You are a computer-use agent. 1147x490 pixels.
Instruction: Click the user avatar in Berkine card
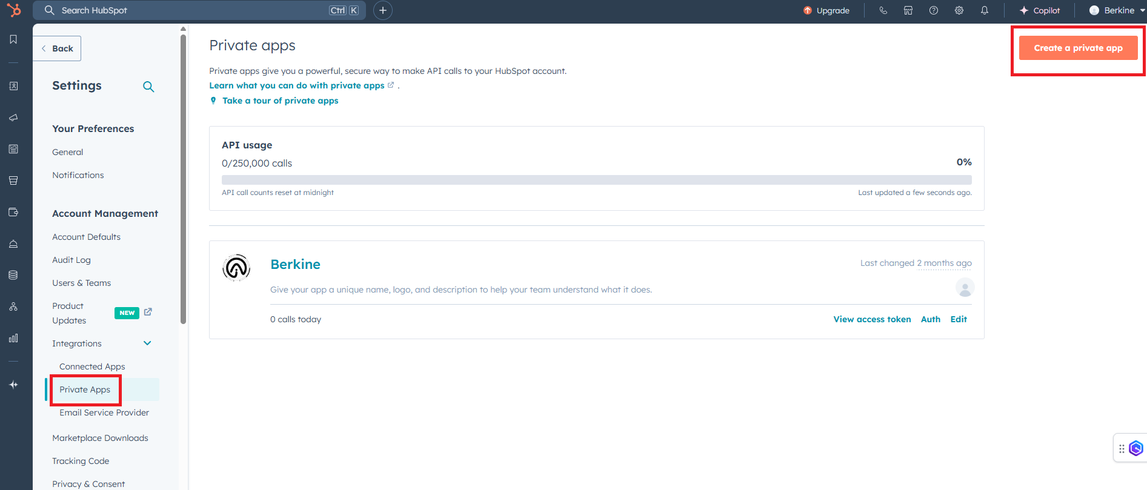(x=965, y=287)
